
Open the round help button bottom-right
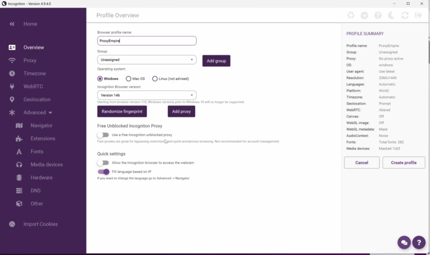click(419, 242)
